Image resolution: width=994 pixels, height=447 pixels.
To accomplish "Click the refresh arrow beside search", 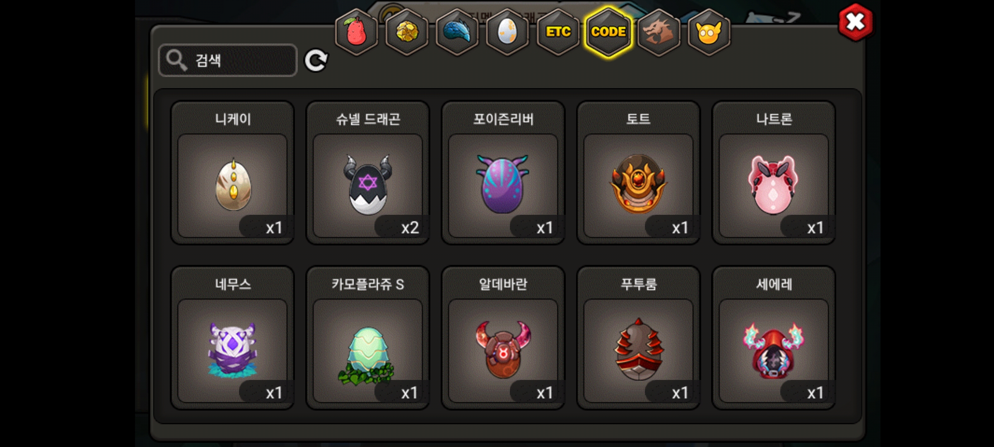I will tap(316, 61).
